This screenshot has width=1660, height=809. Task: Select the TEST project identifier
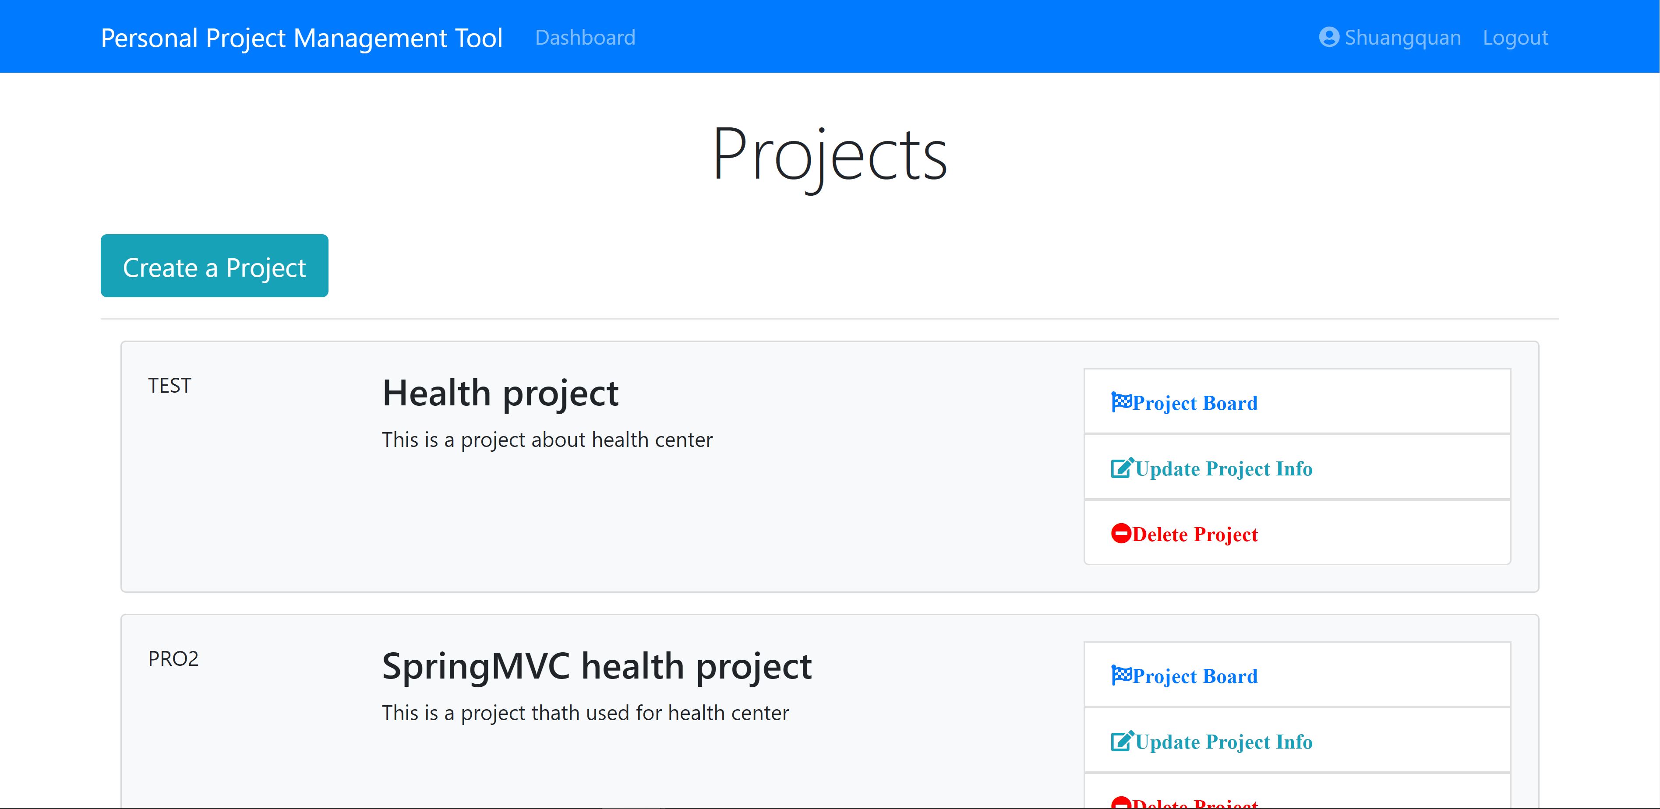[170, 385]
